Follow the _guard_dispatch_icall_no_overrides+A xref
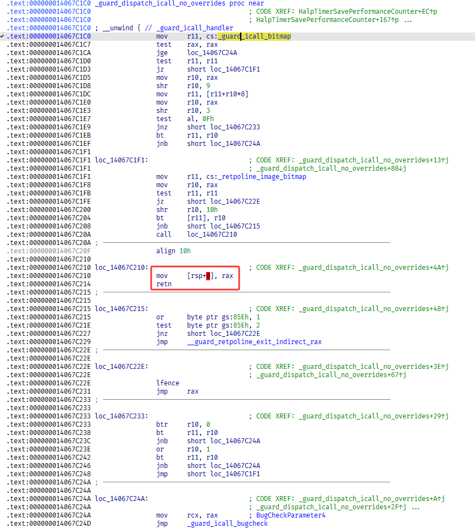 (372, 499)
